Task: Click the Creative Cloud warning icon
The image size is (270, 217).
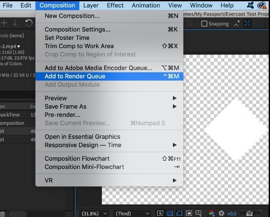Action: click(x=262, y=6)
